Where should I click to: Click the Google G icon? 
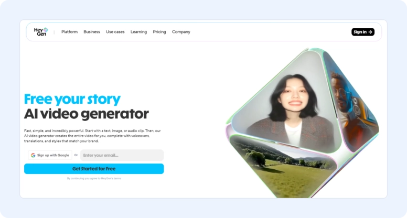click(x=33, y=155)
